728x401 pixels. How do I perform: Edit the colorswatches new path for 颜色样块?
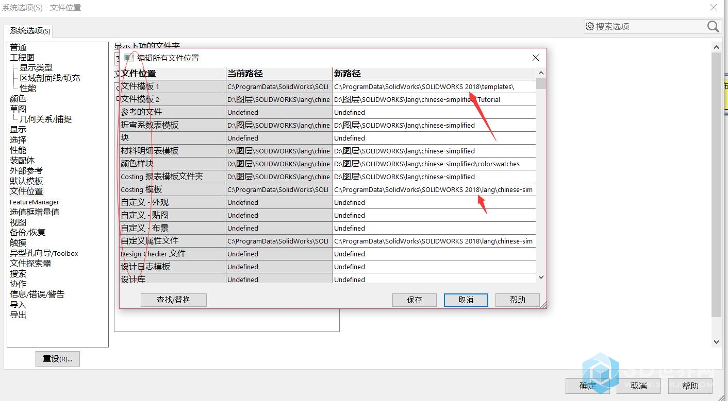point(434,164)
